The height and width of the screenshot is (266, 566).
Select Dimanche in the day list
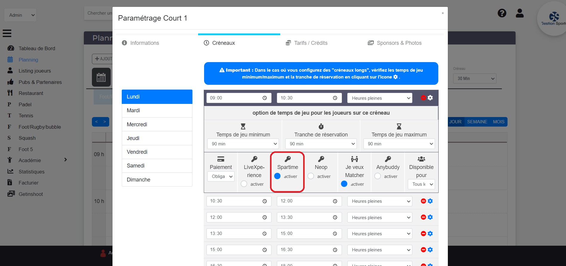point(157,180)
